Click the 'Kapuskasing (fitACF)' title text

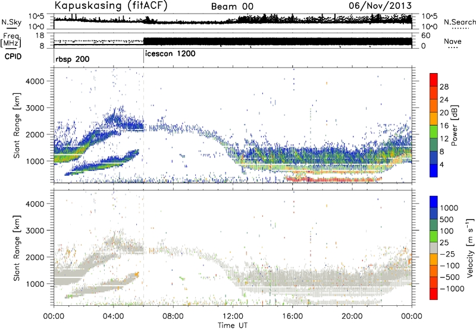coord(111,6)
